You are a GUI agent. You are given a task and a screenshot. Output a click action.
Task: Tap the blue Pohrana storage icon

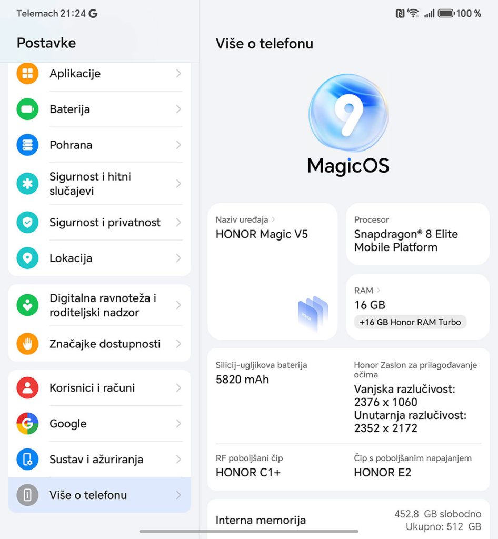point(27,145)
